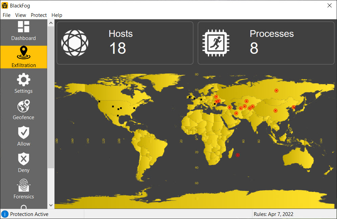This screenshot has height=219, width=337.
Task: Click the Processes chip icon
Action: point(216,43)
